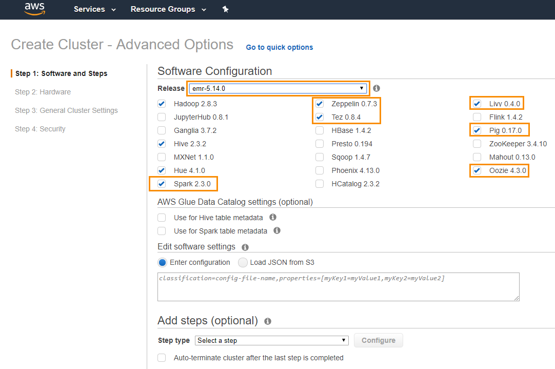
Task: Click the Go to quick options link
Action: [x=279, y=47]
